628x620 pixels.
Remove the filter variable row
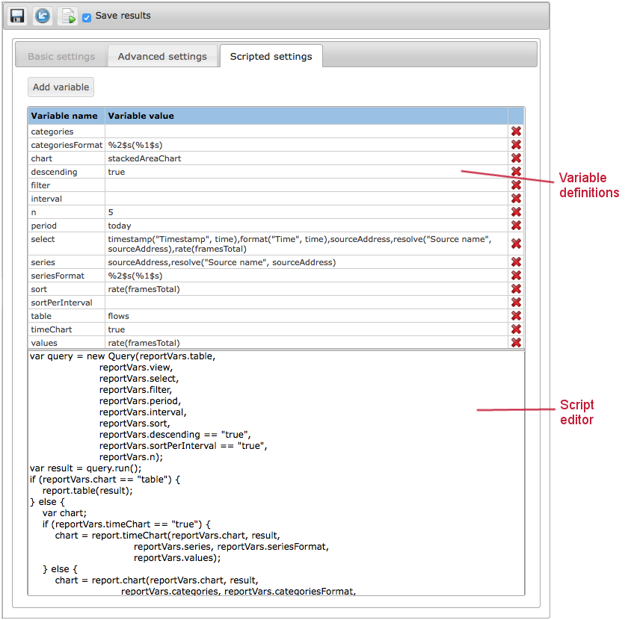pyautogui.click(x=517, y=185)
